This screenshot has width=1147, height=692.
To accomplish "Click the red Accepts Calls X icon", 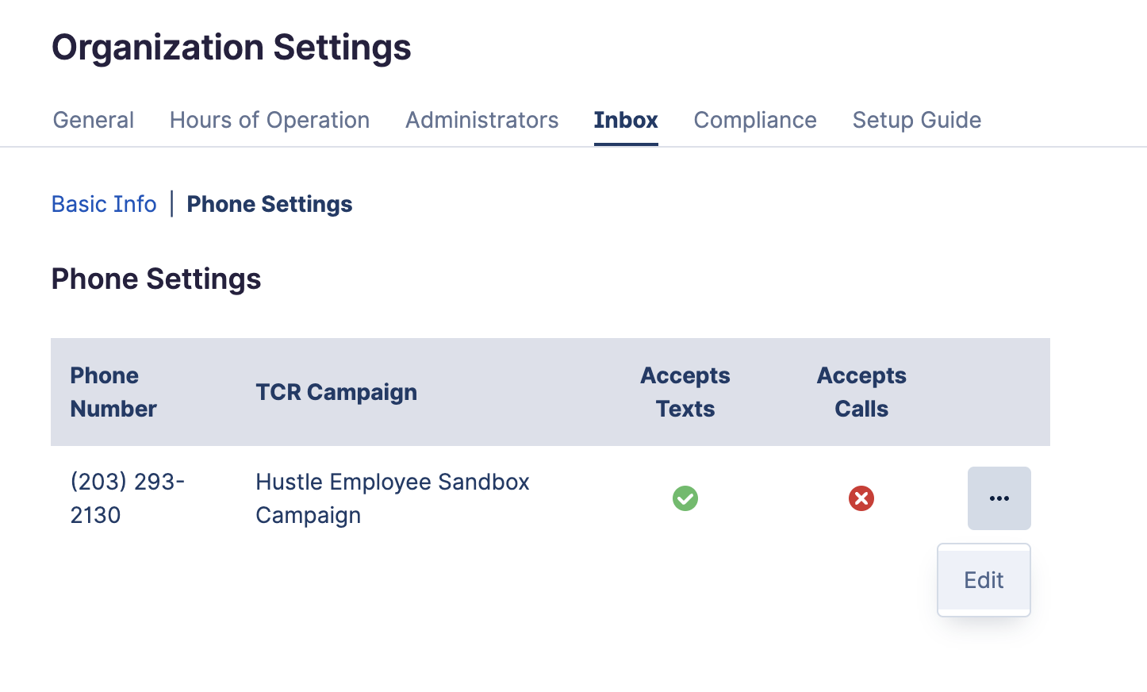I will pyautogui.click(x=861, y=498).
